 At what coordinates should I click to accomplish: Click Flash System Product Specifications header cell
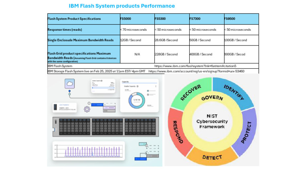pyautogui.click(x=84, y=19)
